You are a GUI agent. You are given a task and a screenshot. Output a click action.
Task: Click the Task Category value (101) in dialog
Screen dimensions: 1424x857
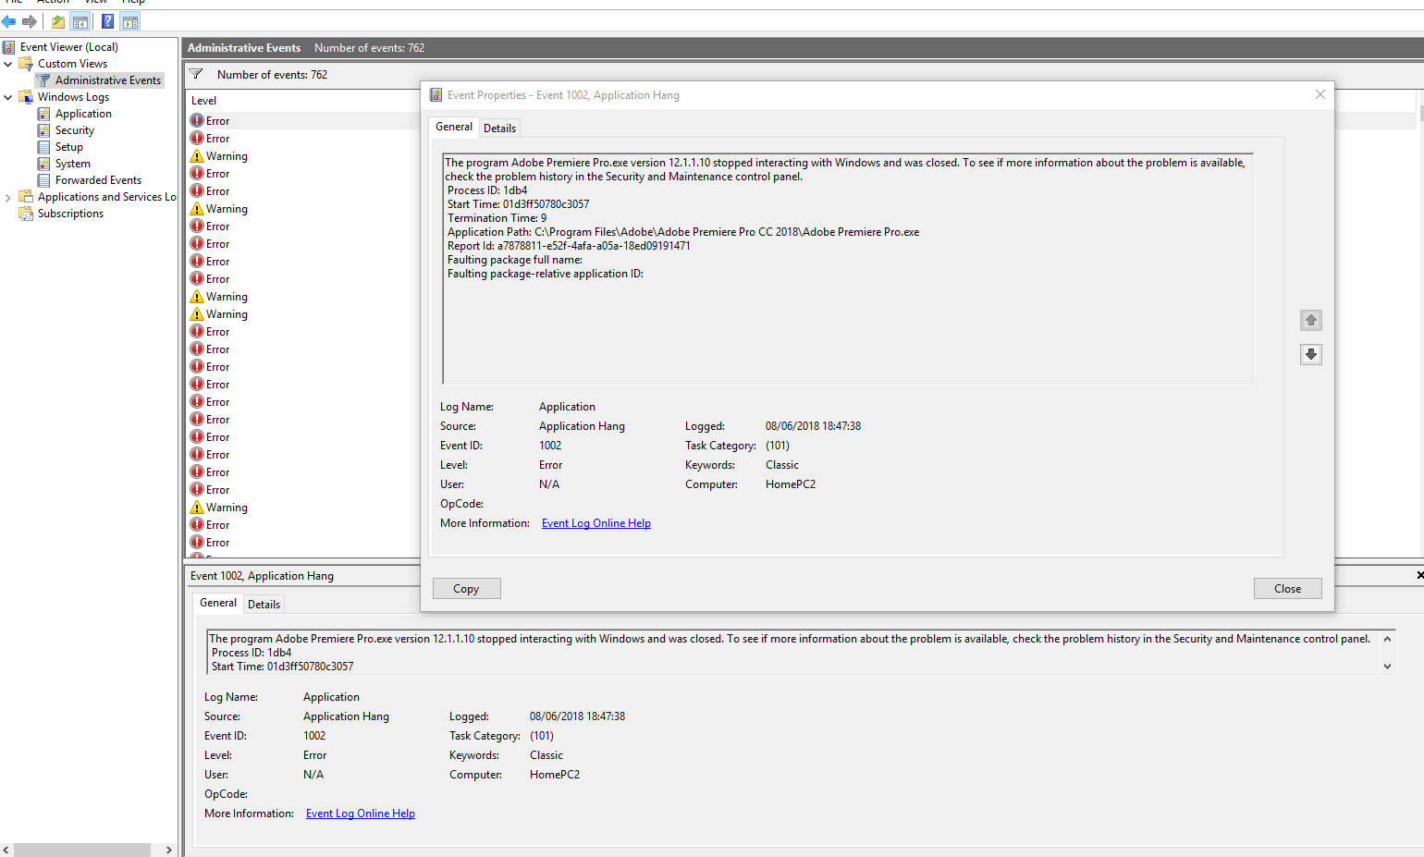point(778,446)
